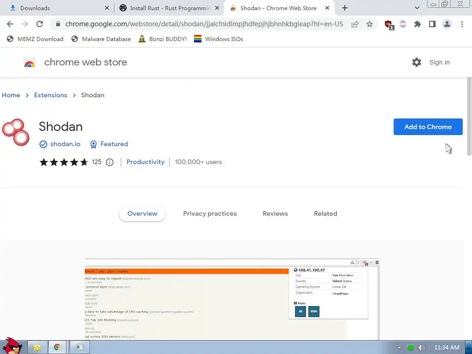Screen dimensions: 472x354
Task: Open the uBlock shield extension icon
Action: (389, 25)
